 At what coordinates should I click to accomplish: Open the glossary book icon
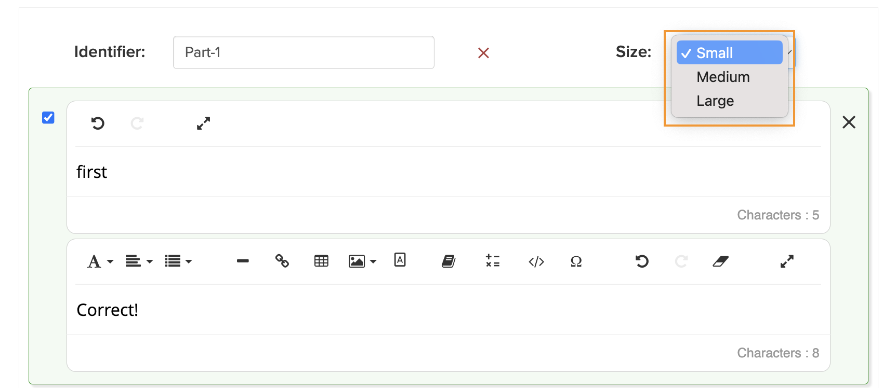(x=449, y=261)
